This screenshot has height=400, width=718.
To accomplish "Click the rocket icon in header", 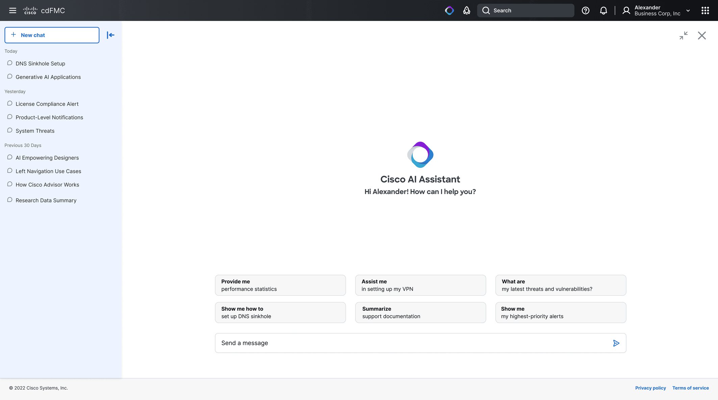I will pos(466,10).
